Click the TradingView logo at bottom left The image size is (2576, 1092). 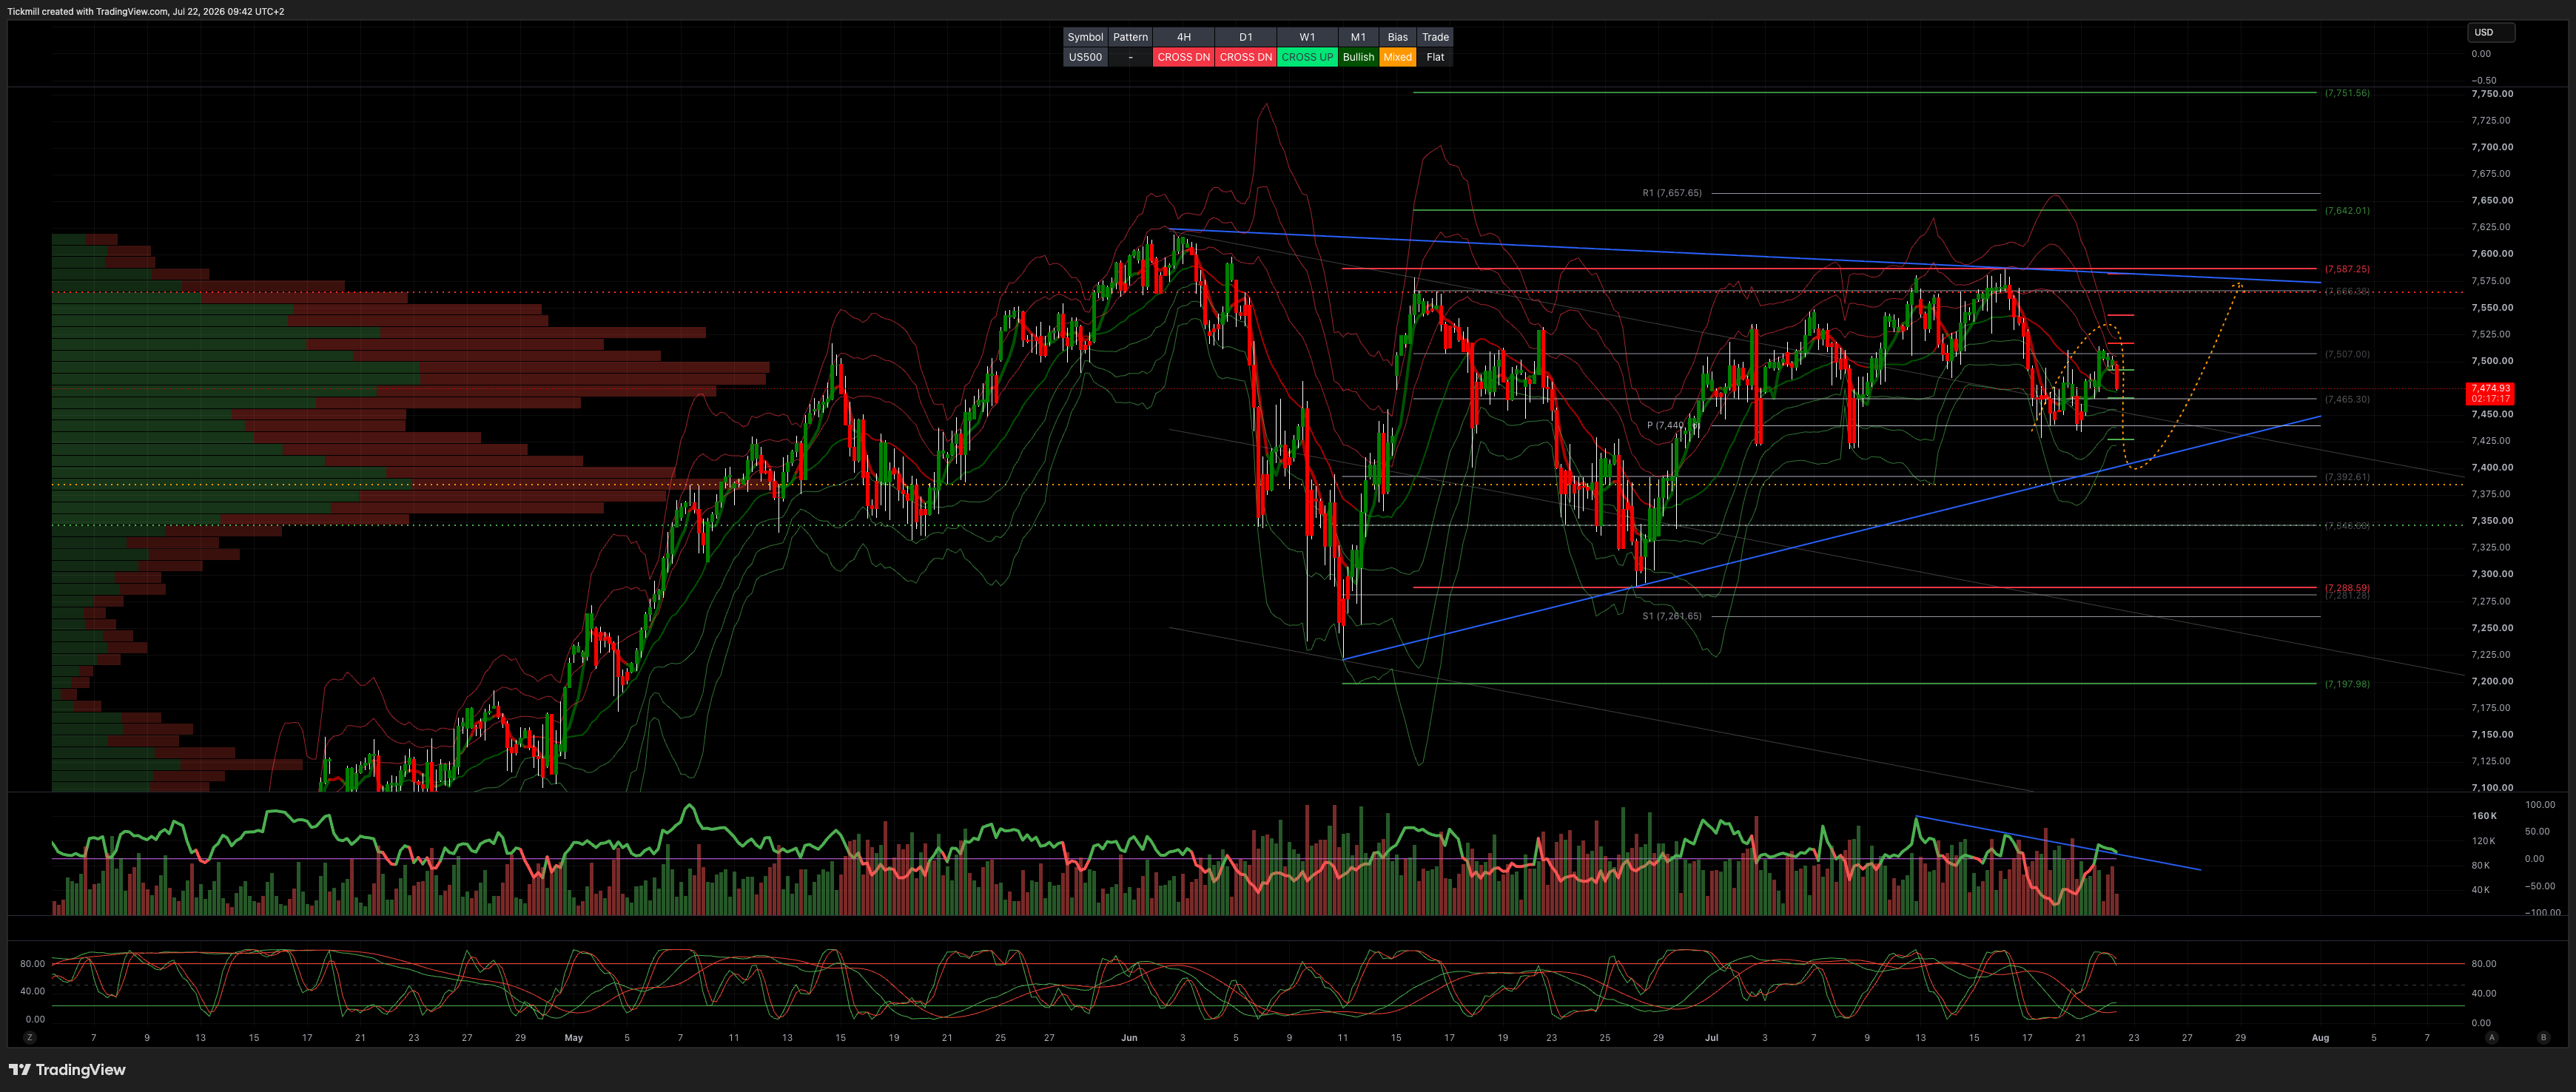click(x=67, y=1069)
